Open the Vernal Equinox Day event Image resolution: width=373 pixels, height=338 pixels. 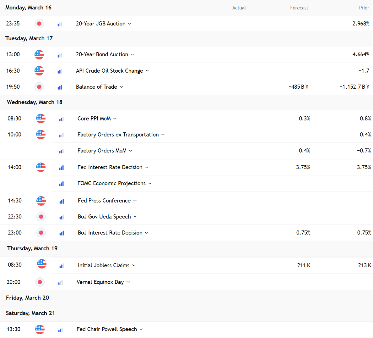click(100, 282)
